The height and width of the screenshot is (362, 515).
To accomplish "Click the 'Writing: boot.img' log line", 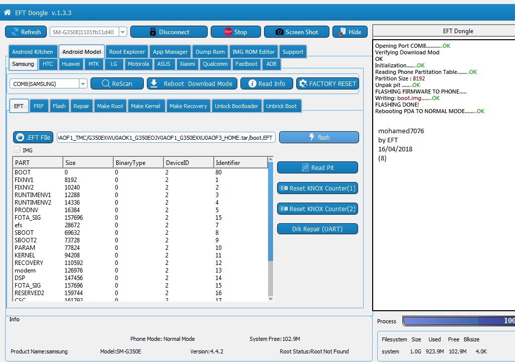I will point(407,98).
